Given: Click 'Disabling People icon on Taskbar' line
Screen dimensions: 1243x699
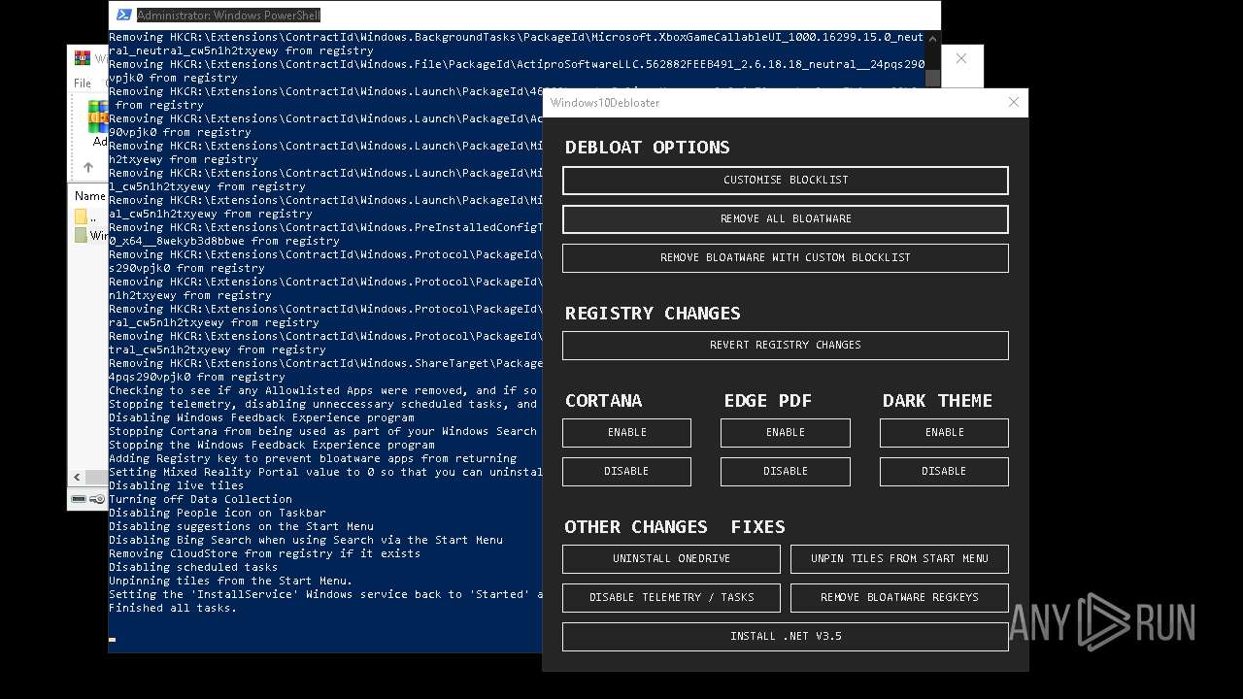Looking at the screenshot, I should tap(218, 513).
